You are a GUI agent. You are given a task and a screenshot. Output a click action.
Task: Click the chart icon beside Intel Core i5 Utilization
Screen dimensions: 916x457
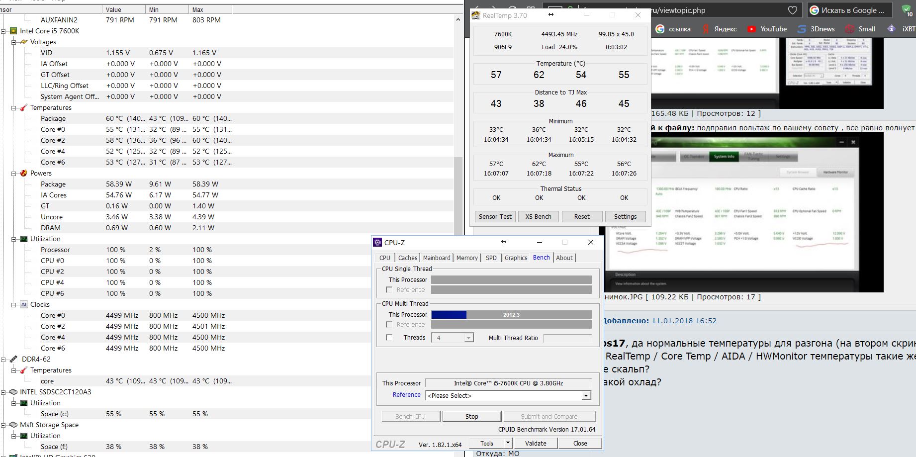click(23, 239)
